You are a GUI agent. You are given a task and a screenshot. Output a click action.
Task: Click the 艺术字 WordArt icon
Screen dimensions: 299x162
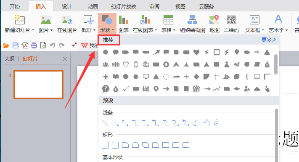[x=278, y=20]
